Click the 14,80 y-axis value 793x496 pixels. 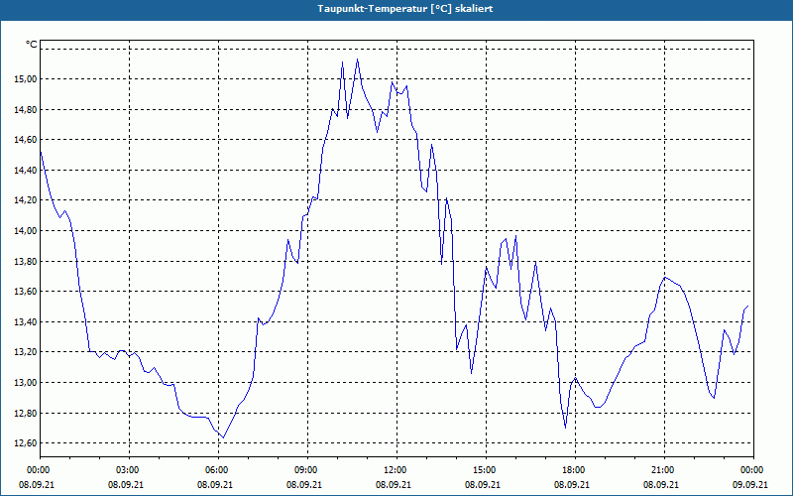[26, 109]
